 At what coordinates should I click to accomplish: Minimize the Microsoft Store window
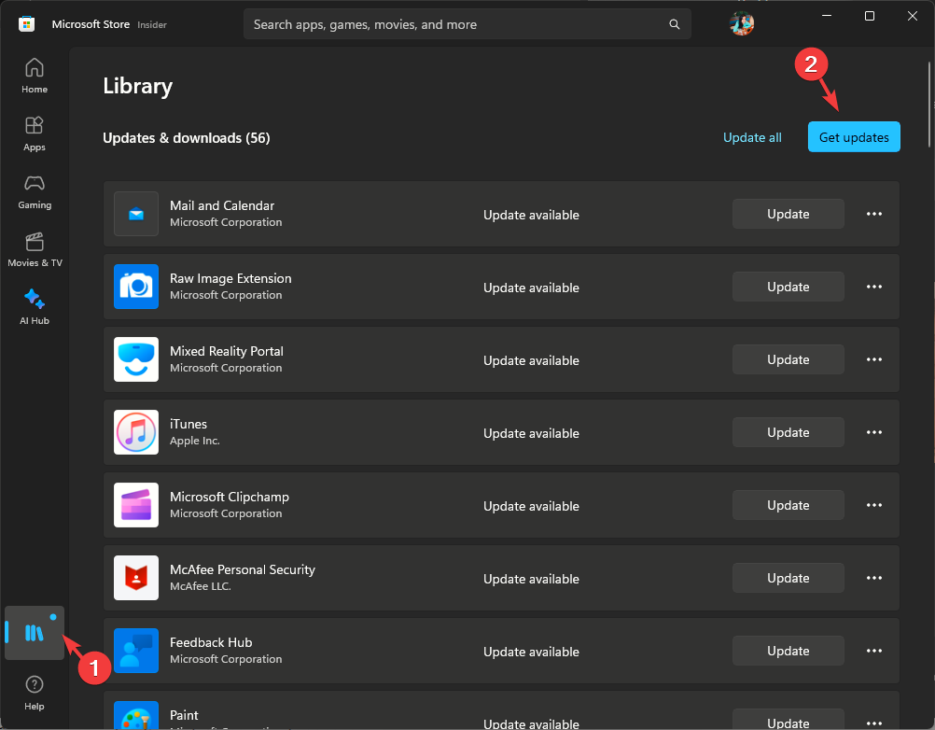(827, 16)
